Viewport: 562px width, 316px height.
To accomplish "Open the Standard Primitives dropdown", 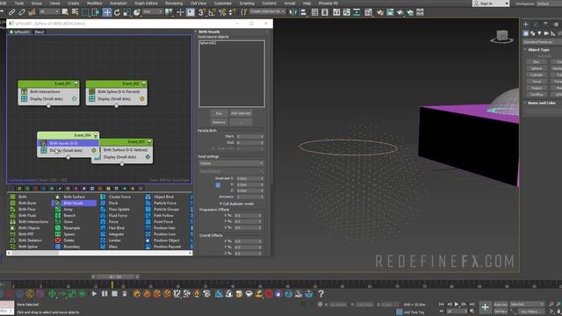I will (543, 42).
